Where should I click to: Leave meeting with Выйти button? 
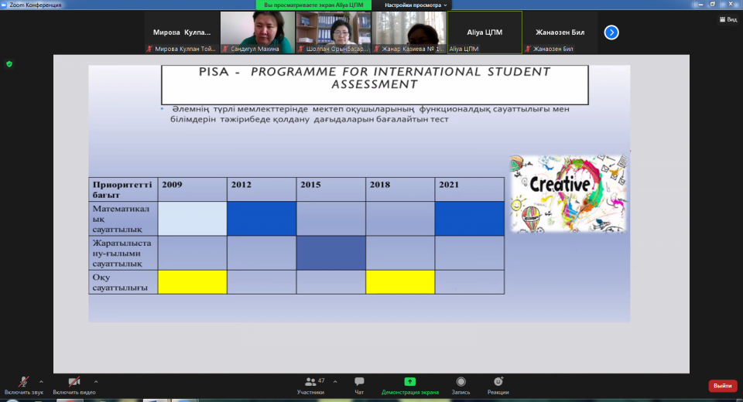click(x=723, y=386)
